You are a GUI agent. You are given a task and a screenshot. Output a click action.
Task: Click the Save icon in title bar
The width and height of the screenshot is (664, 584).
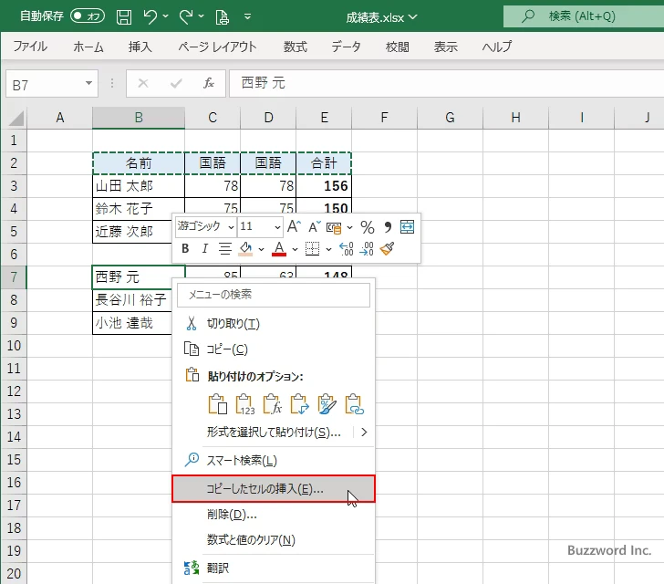pos(124,17)
